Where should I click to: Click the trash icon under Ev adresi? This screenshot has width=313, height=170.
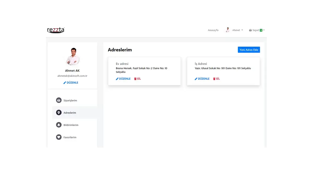(135, 79)
